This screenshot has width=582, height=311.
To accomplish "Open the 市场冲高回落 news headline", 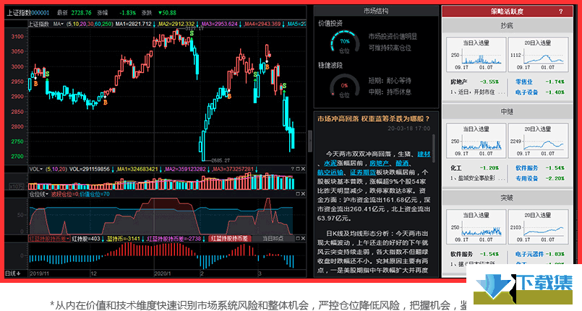I will tap(373, 119).
